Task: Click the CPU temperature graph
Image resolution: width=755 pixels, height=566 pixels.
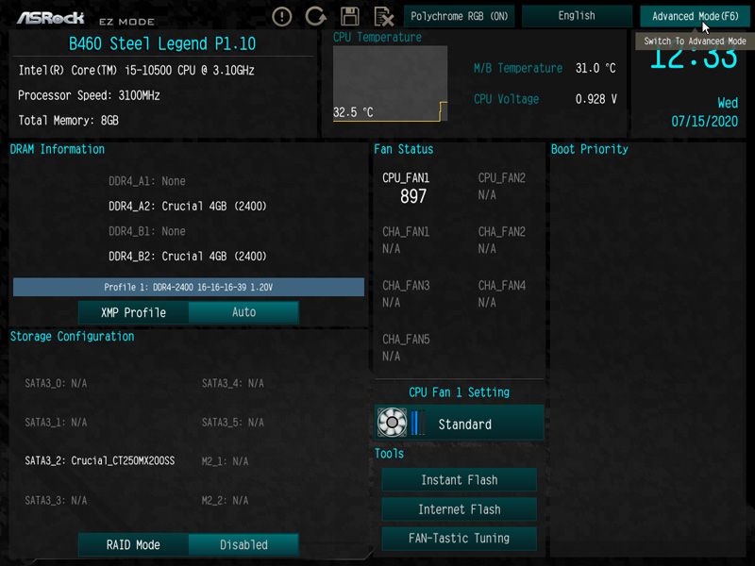Action: tap(390, 83)
